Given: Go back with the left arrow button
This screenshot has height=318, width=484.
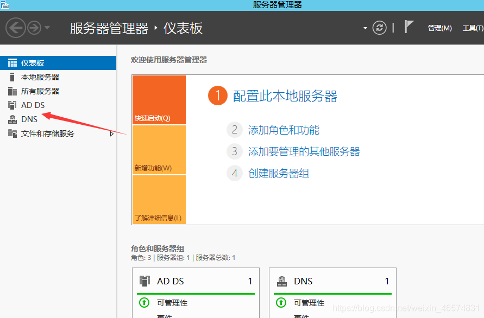Looking at the screenshot, I should (15, 28).
